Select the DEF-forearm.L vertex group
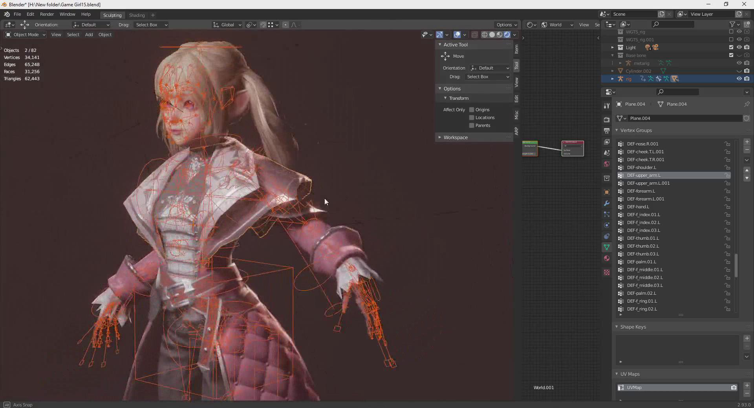 tap(641, 191)
